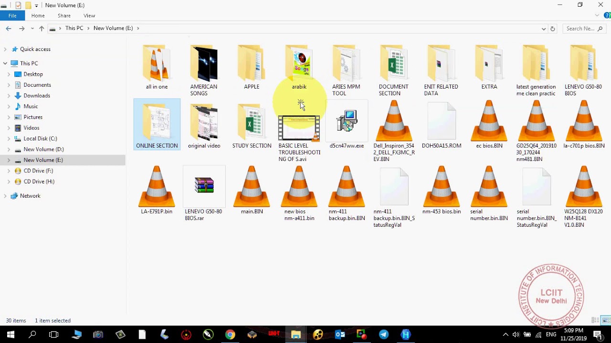This screenshot has width=611, height=343.
Task: Switch to large icons view layout
Action: (x=606, y=321)
